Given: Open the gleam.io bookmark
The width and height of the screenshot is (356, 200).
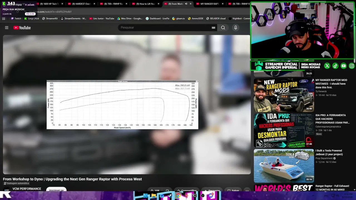Looking at the screenshot, I should tap(178, 19).
